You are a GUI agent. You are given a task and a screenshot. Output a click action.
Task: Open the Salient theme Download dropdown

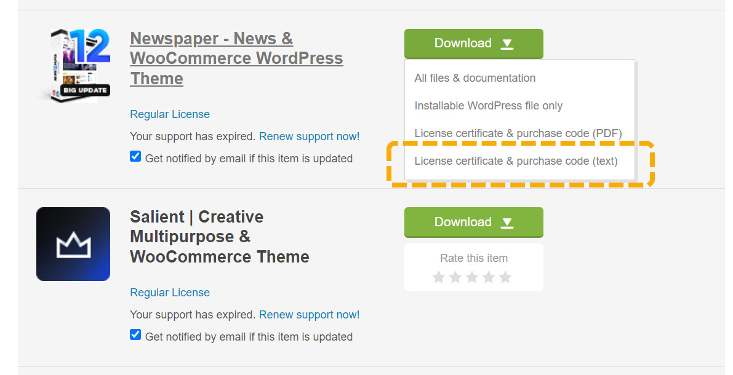(473, 223)
